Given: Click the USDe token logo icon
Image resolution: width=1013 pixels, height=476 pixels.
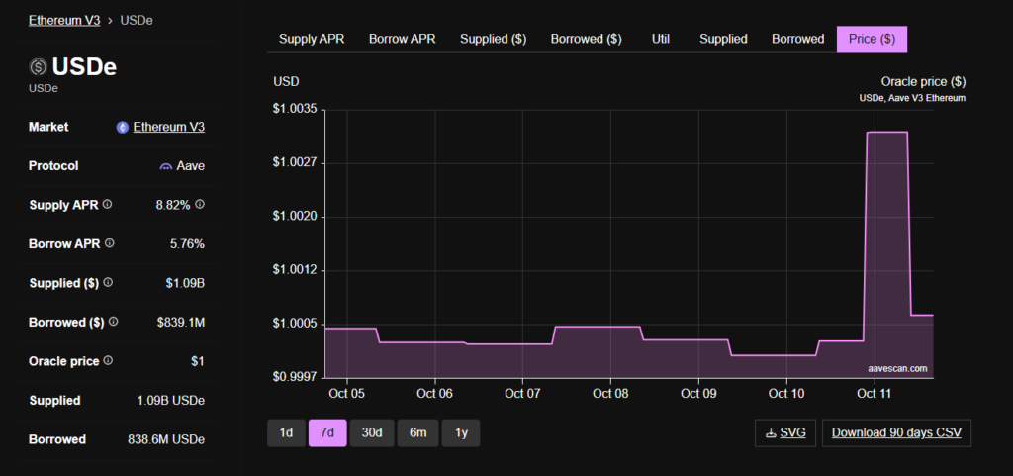Looking at the screenshot, I should (x=39, y=67).
